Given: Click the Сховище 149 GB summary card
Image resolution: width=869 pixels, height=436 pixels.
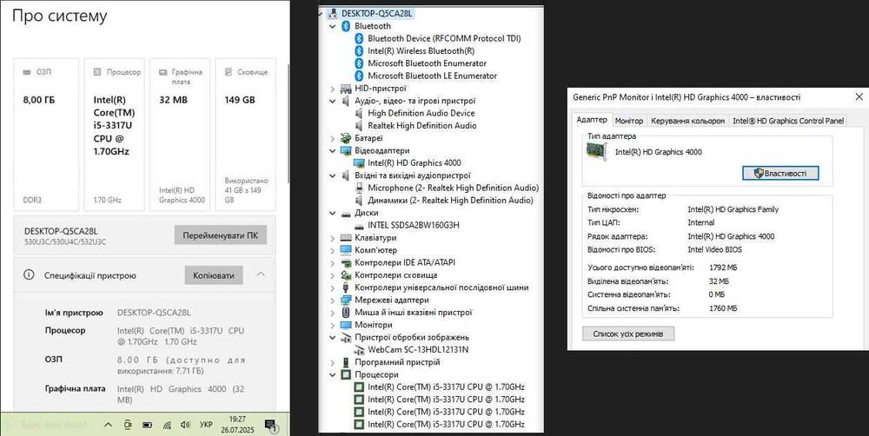Looking at the screenshot, I should (x=246, y=135).
